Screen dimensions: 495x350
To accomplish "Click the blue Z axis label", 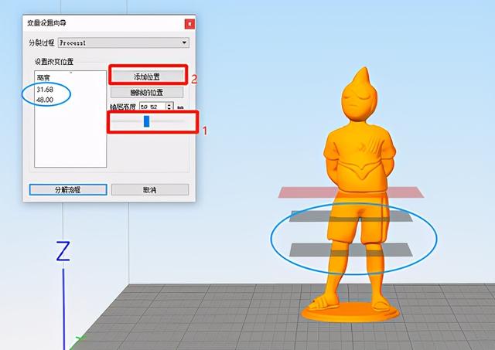I will click(63, 251).
